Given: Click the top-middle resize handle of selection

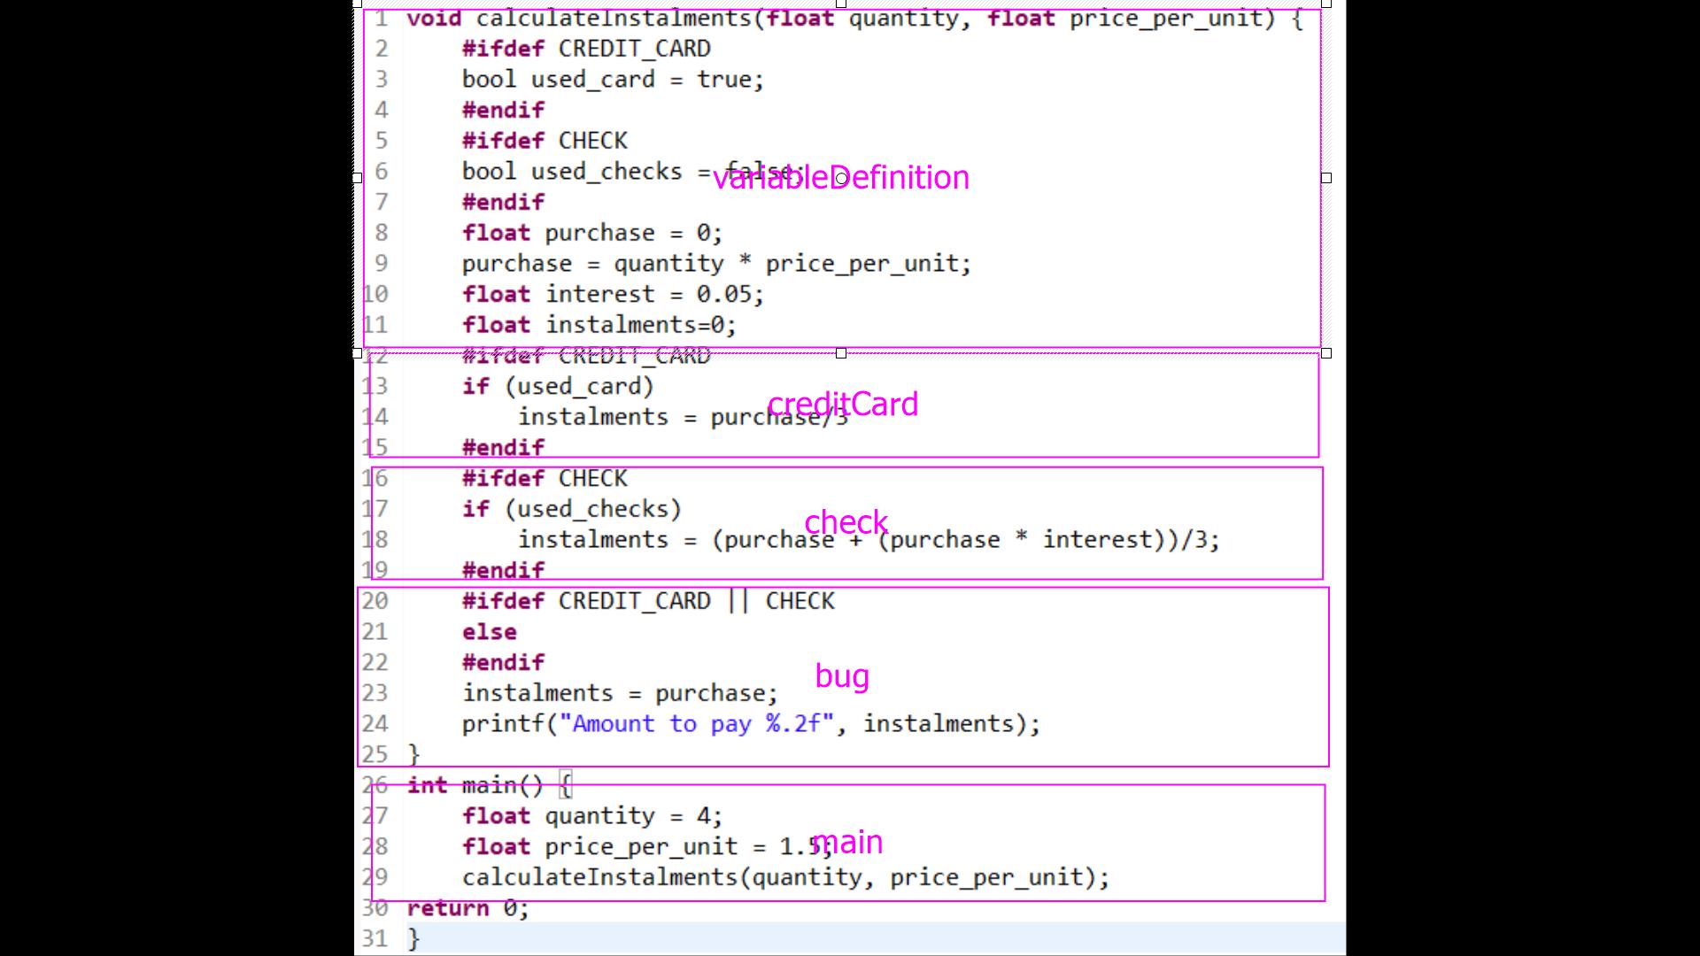Looking at the screenshot, I should click(841, 4).
